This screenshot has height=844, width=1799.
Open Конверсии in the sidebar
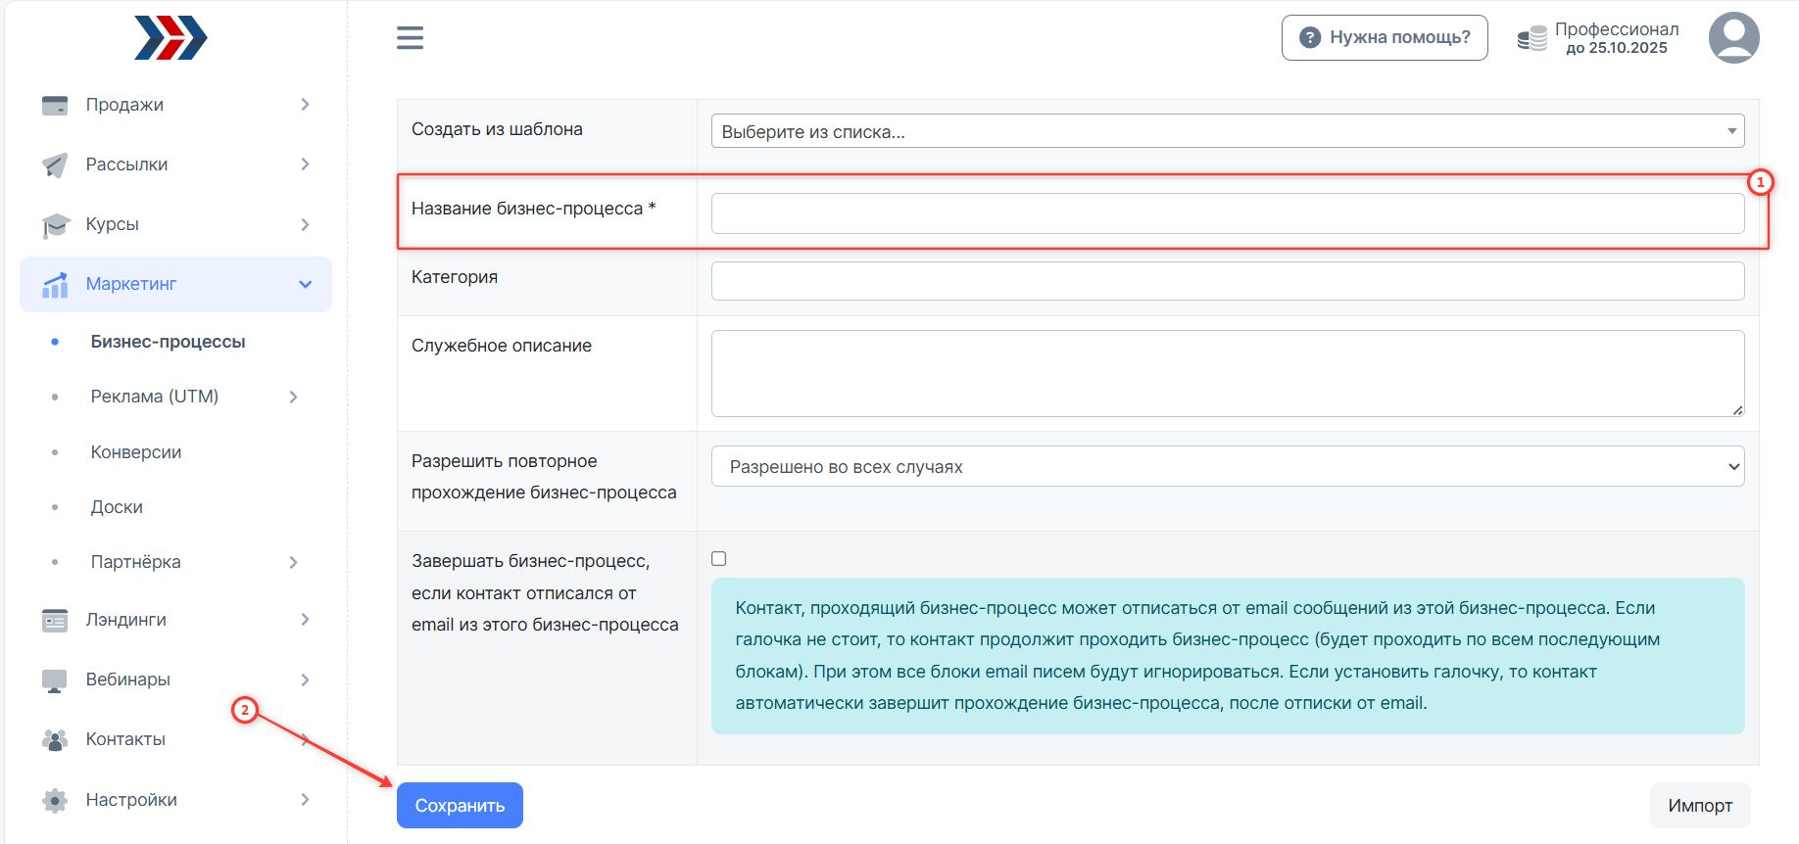[x=136, y=452]
